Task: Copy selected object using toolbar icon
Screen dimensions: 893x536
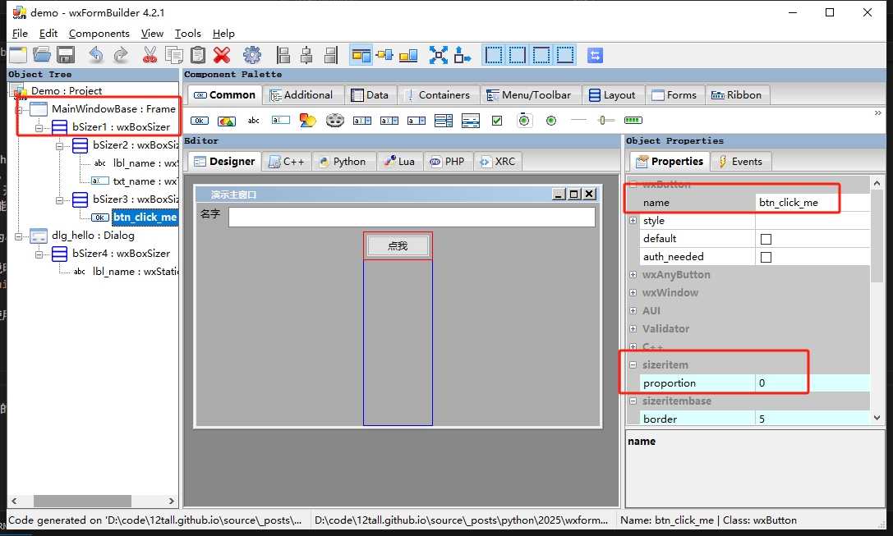Action: 173,55
